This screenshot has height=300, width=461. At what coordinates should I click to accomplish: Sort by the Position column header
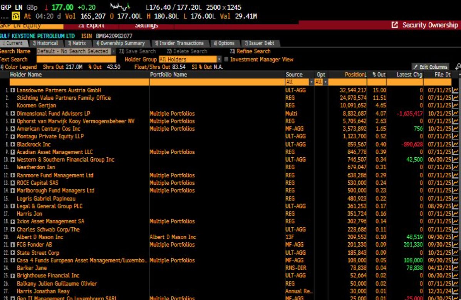point(355,75)
